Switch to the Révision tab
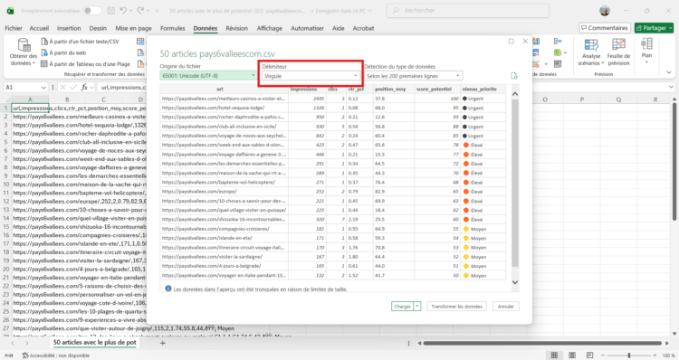The height and width of the screenshot is (360, 679). coord(236,28)
